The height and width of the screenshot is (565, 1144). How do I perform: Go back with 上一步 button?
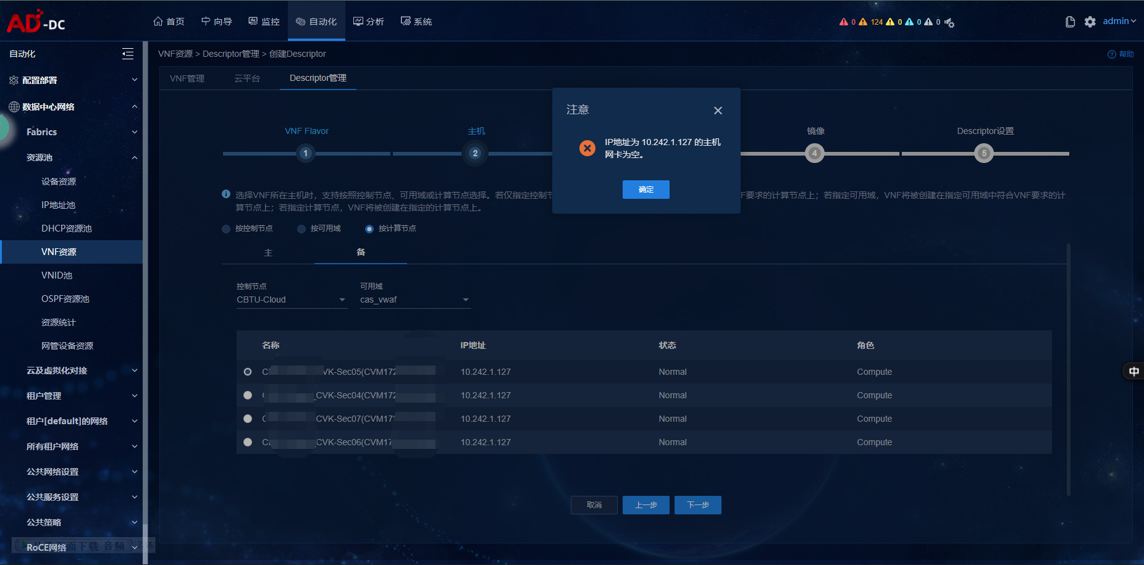646,505
